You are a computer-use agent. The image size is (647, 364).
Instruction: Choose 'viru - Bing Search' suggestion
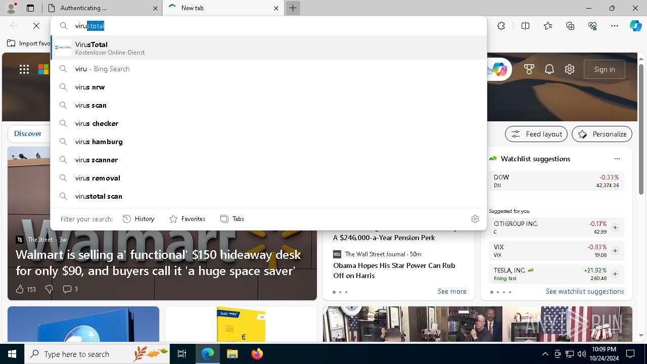[x=269, y=69]
